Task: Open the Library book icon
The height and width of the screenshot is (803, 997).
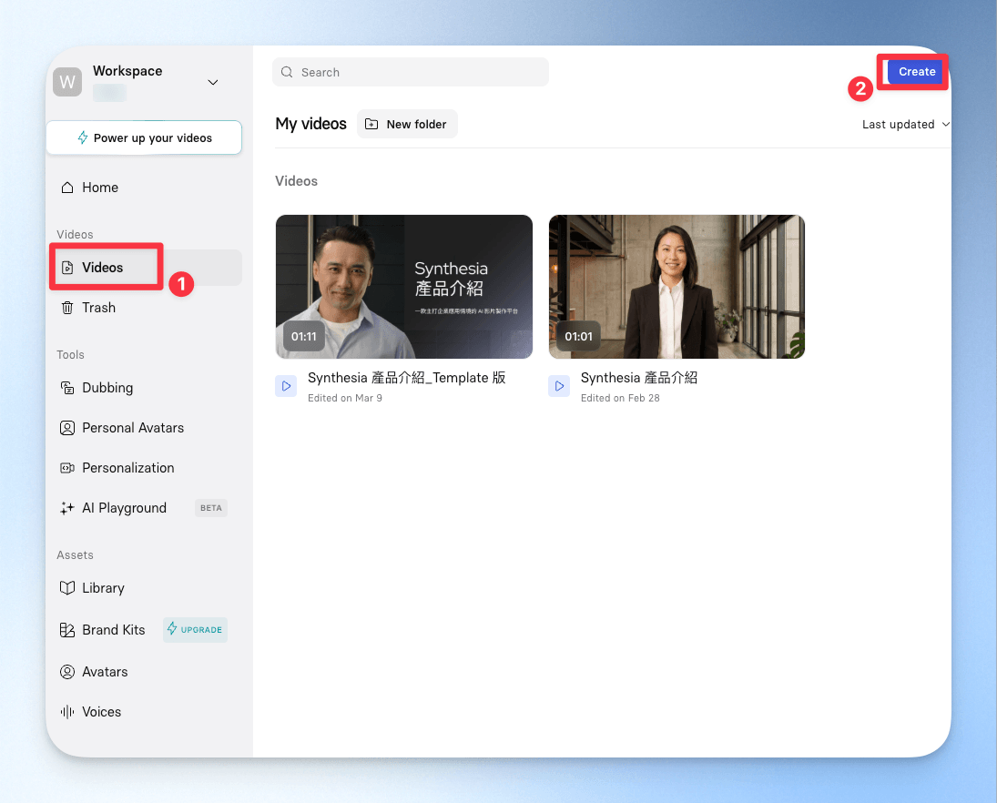Action: (66, 588)
